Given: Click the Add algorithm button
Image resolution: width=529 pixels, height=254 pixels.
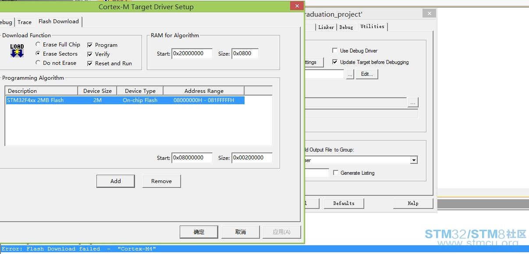Looking at the screenshot, I should click(x=116, y=181).
